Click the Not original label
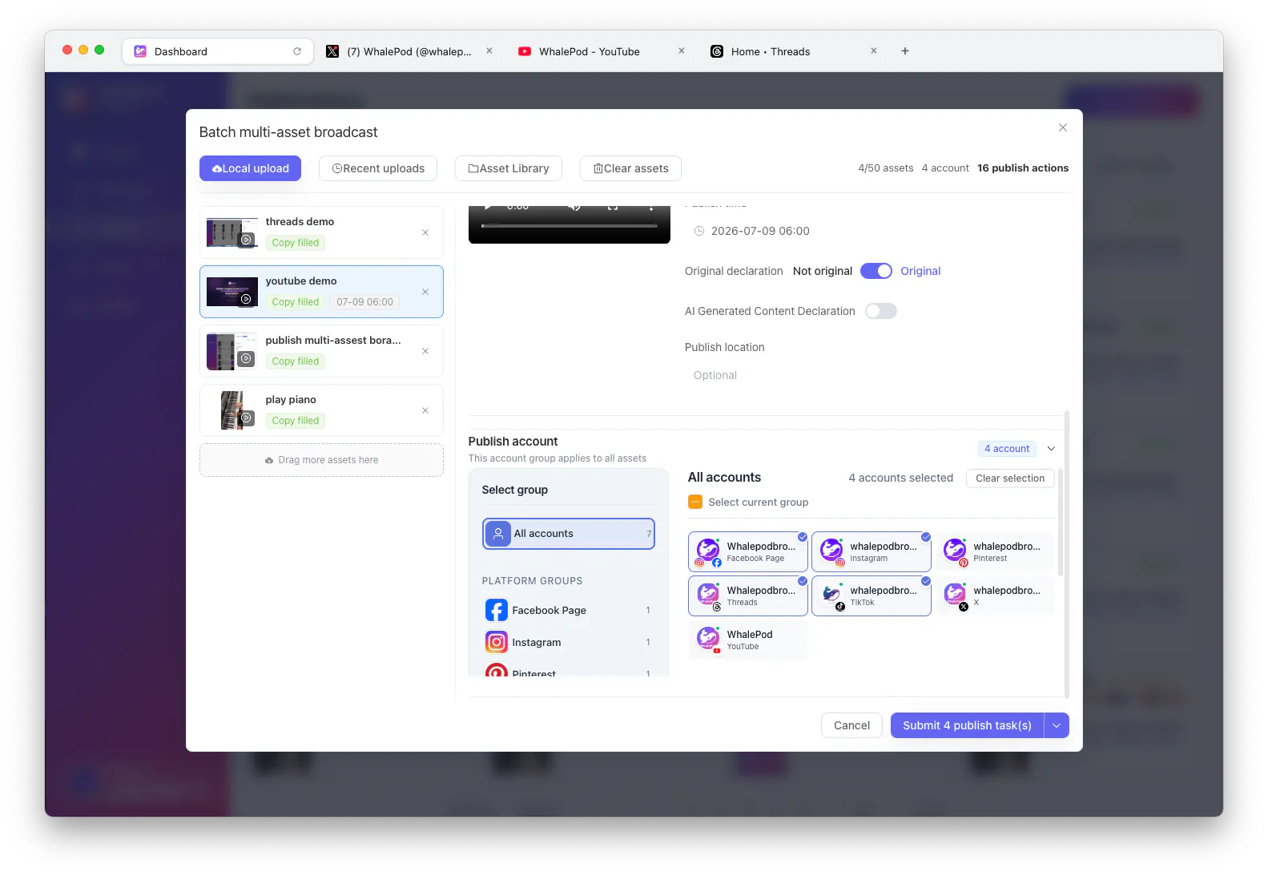Screen dimensions: 1268x876 (823, 271)
